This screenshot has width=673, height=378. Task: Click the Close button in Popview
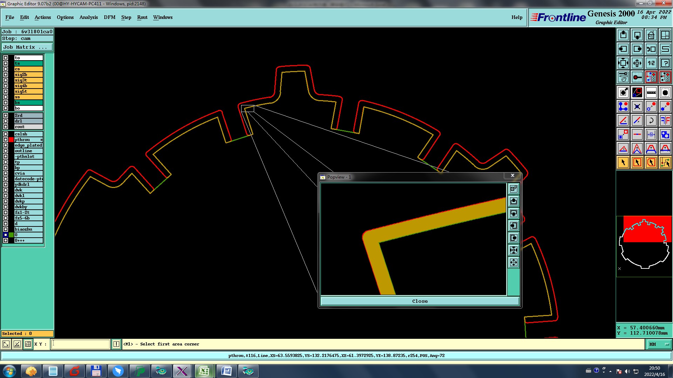420,301
